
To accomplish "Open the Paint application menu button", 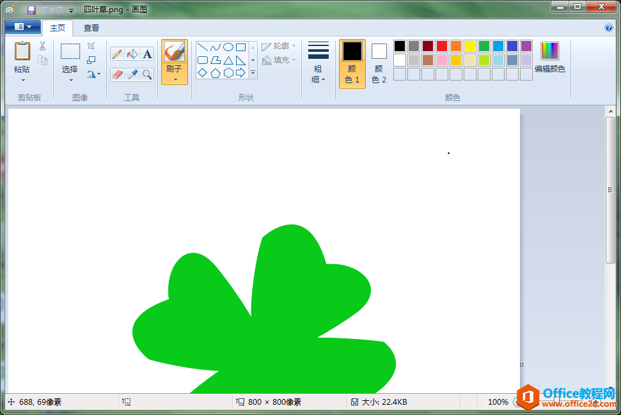I will (23, 27).
